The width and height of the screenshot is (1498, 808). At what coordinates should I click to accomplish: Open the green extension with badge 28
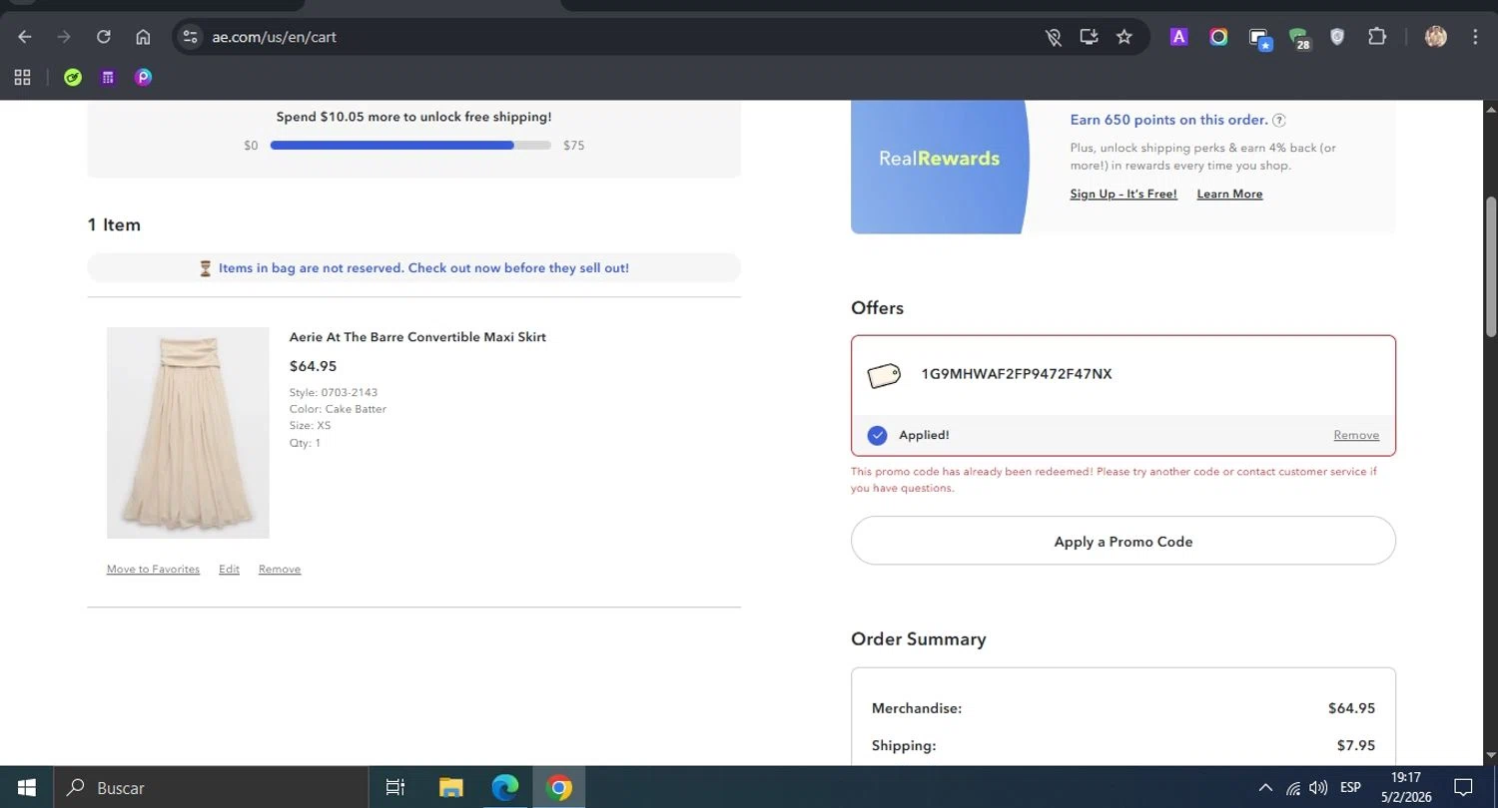click(1299, 39)
